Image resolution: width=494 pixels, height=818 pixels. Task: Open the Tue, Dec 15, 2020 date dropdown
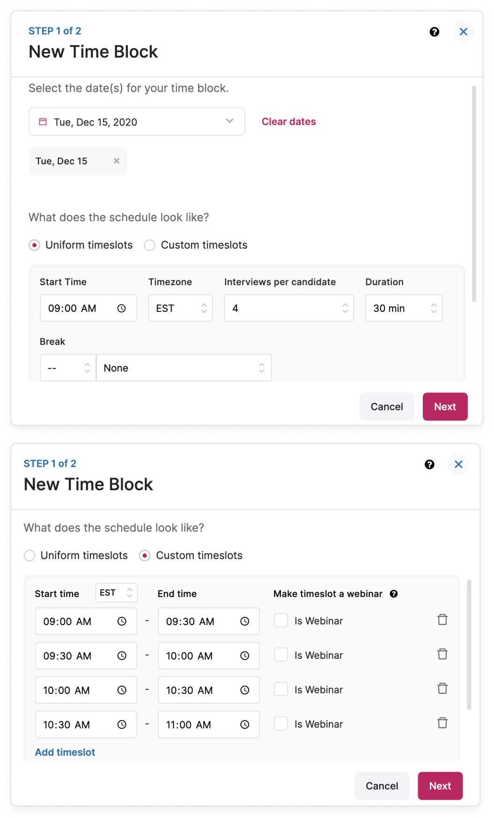coord(137,122)
